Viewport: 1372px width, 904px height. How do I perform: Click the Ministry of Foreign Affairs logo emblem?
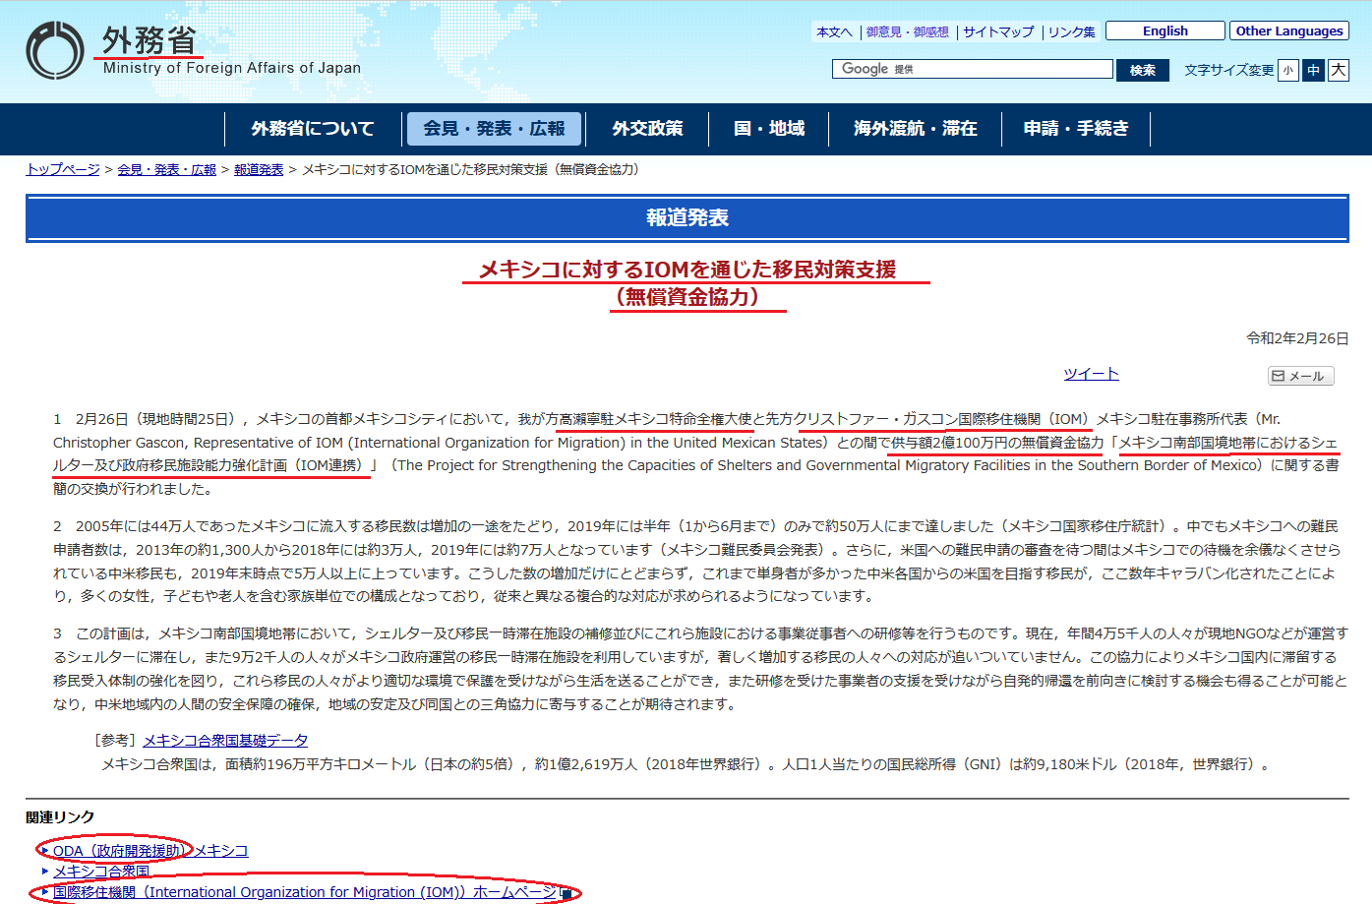point(55,50)
